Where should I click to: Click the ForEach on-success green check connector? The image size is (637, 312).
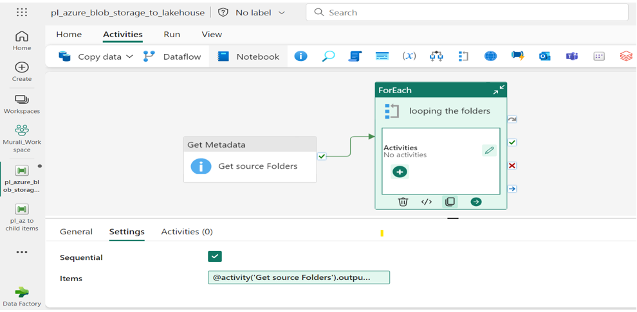(x=512, y=143)
